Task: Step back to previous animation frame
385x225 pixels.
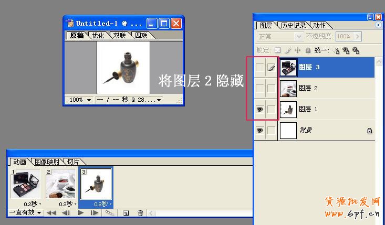Action: (x=66, y=213)
